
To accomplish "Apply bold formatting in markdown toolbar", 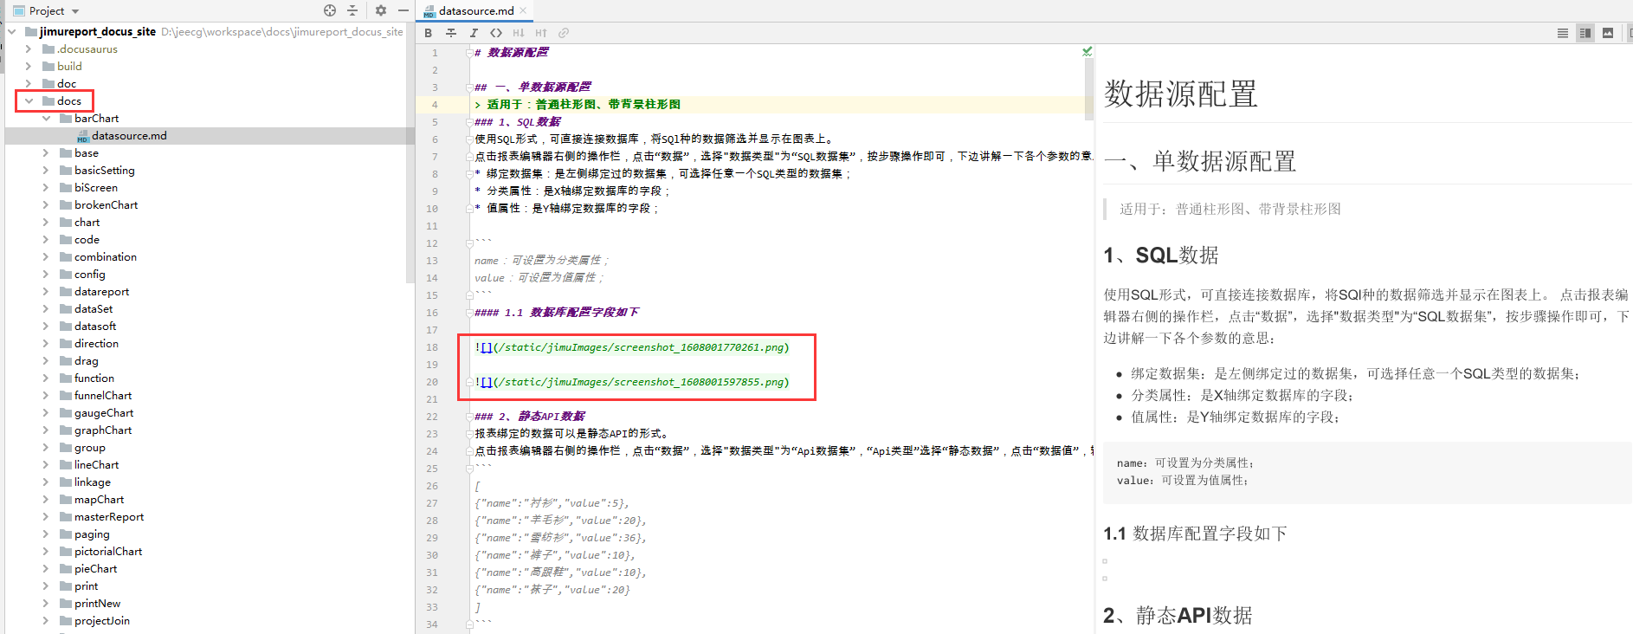I will tap(429, 33).
